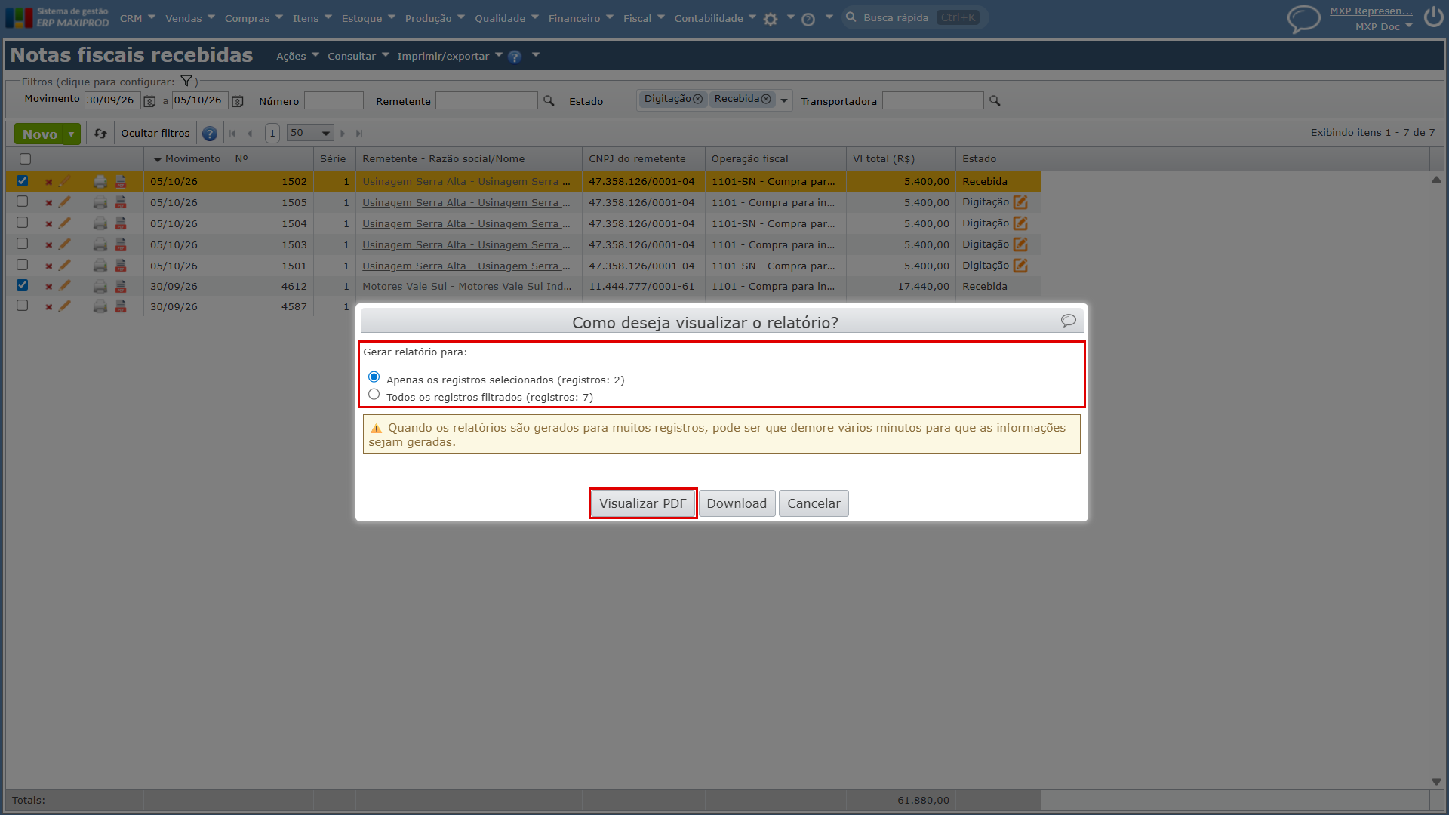Expand the MXP Doc user dropdown

click(x=1384, y=26)
